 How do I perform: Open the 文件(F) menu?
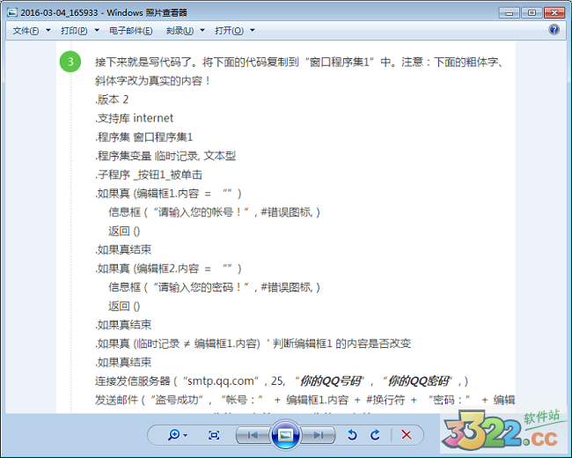[26, 31]
